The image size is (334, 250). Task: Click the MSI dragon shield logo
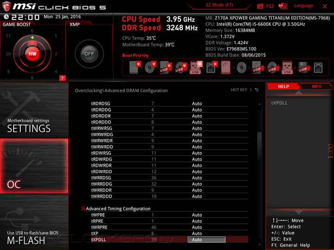[x=6, y=6]
